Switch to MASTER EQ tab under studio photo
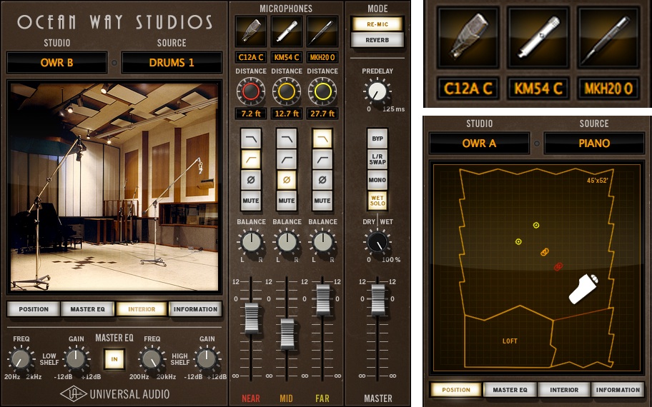Viewport: 652px width, 407px height. [x=87, y=309]
